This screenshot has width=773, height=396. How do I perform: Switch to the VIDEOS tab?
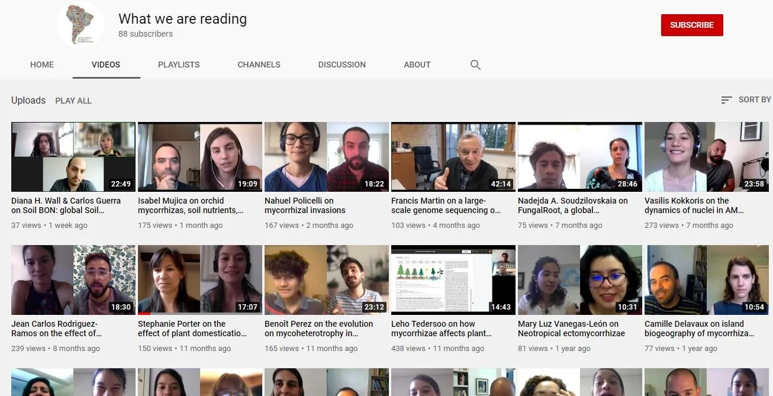(x=106, y=65)
